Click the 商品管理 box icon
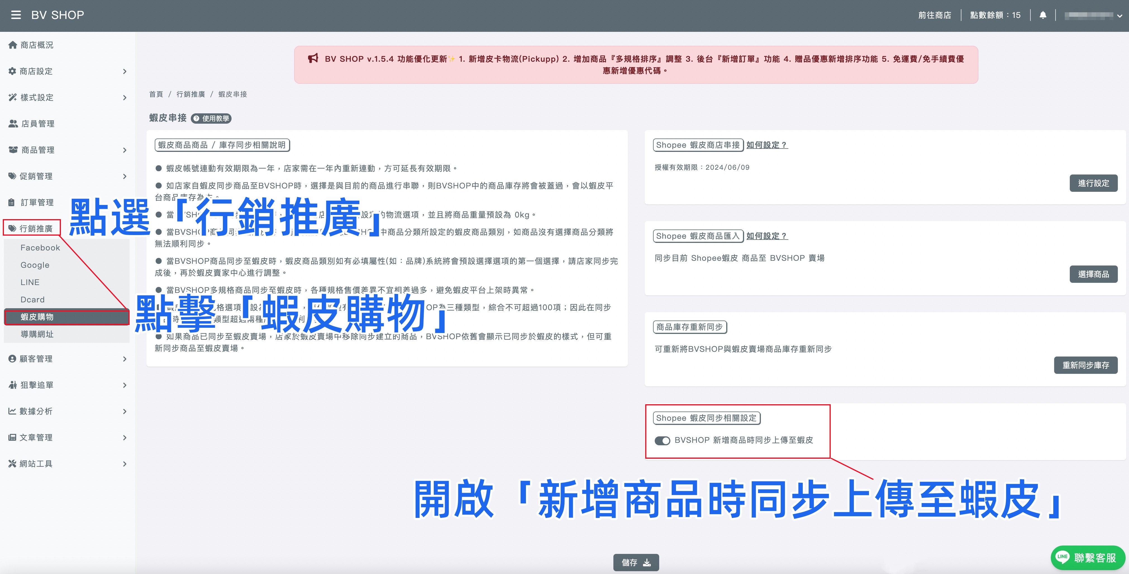Image resolution: width=1129 pixels, height=574 pixels. 13,150
